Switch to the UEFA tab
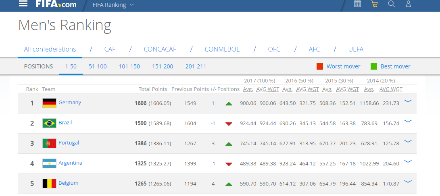Image resolution: width=440 pixels, height=196 pixels. (356, 49)
